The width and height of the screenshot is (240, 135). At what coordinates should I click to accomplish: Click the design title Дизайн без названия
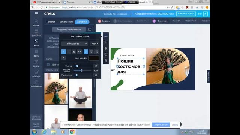tap(115, 14)
